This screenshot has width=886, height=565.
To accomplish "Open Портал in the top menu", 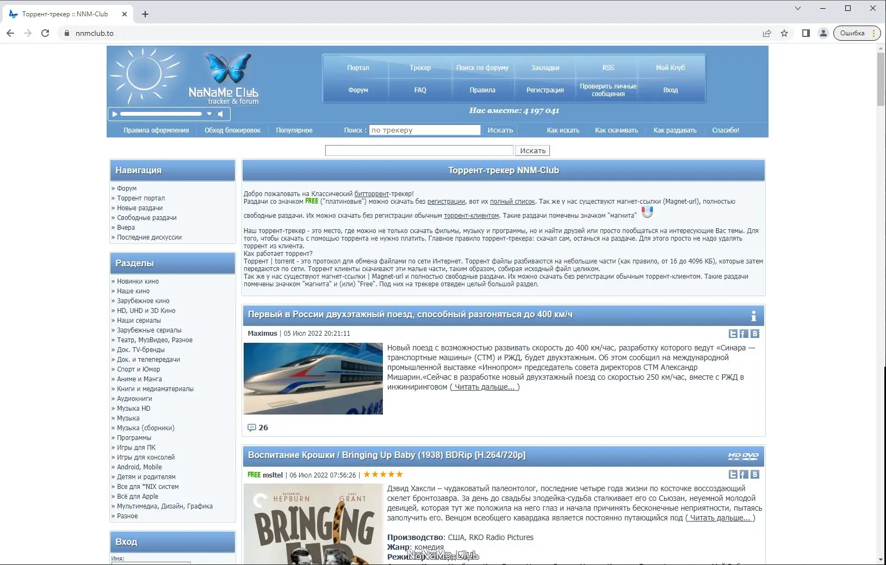I will tap(358, 68).
